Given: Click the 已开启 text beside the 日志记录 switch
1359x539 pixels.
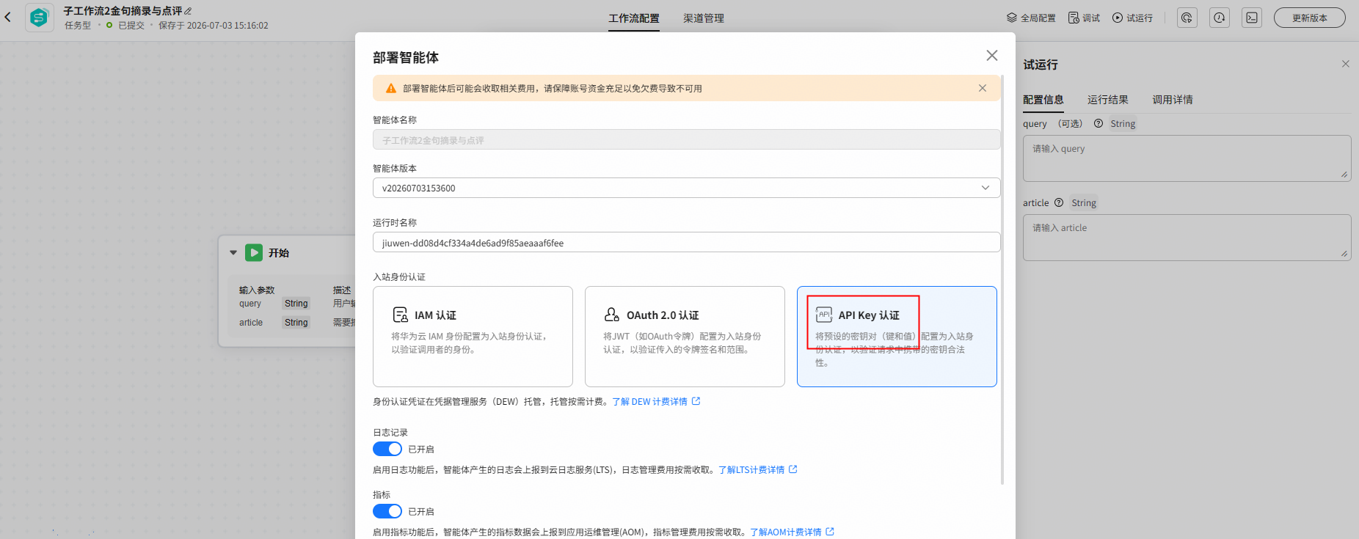Looking at the screenshot, I should pos(421,450).
